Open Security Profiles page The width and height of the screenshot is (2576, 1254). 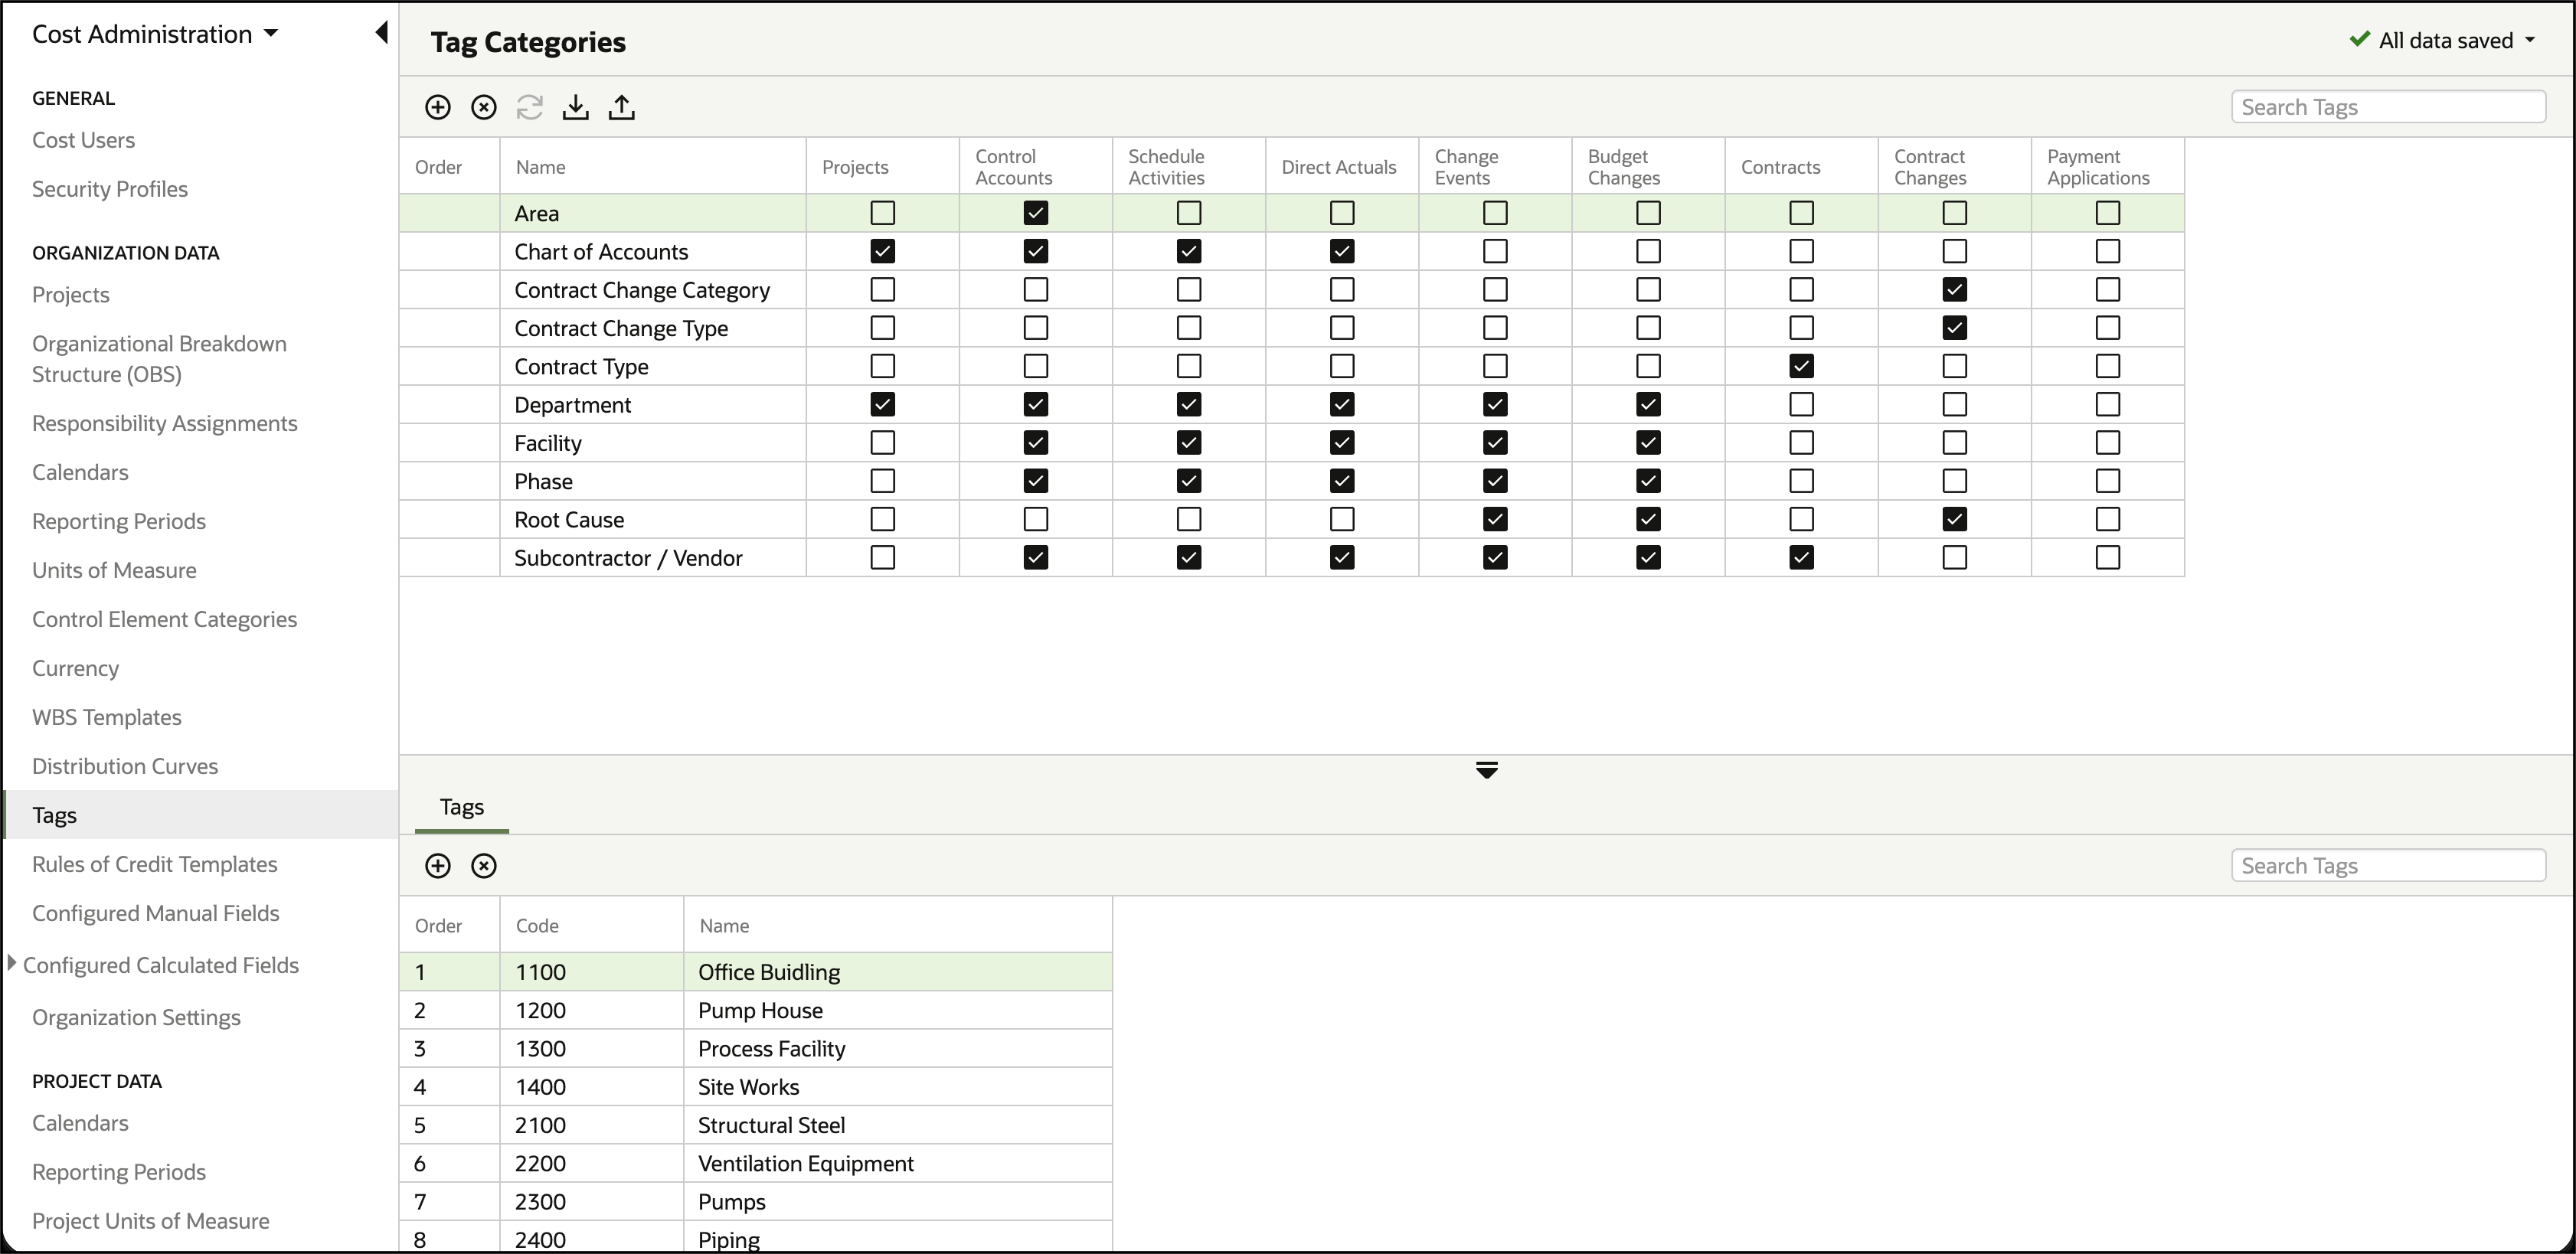pyautogui.click(x=110, y=189)
